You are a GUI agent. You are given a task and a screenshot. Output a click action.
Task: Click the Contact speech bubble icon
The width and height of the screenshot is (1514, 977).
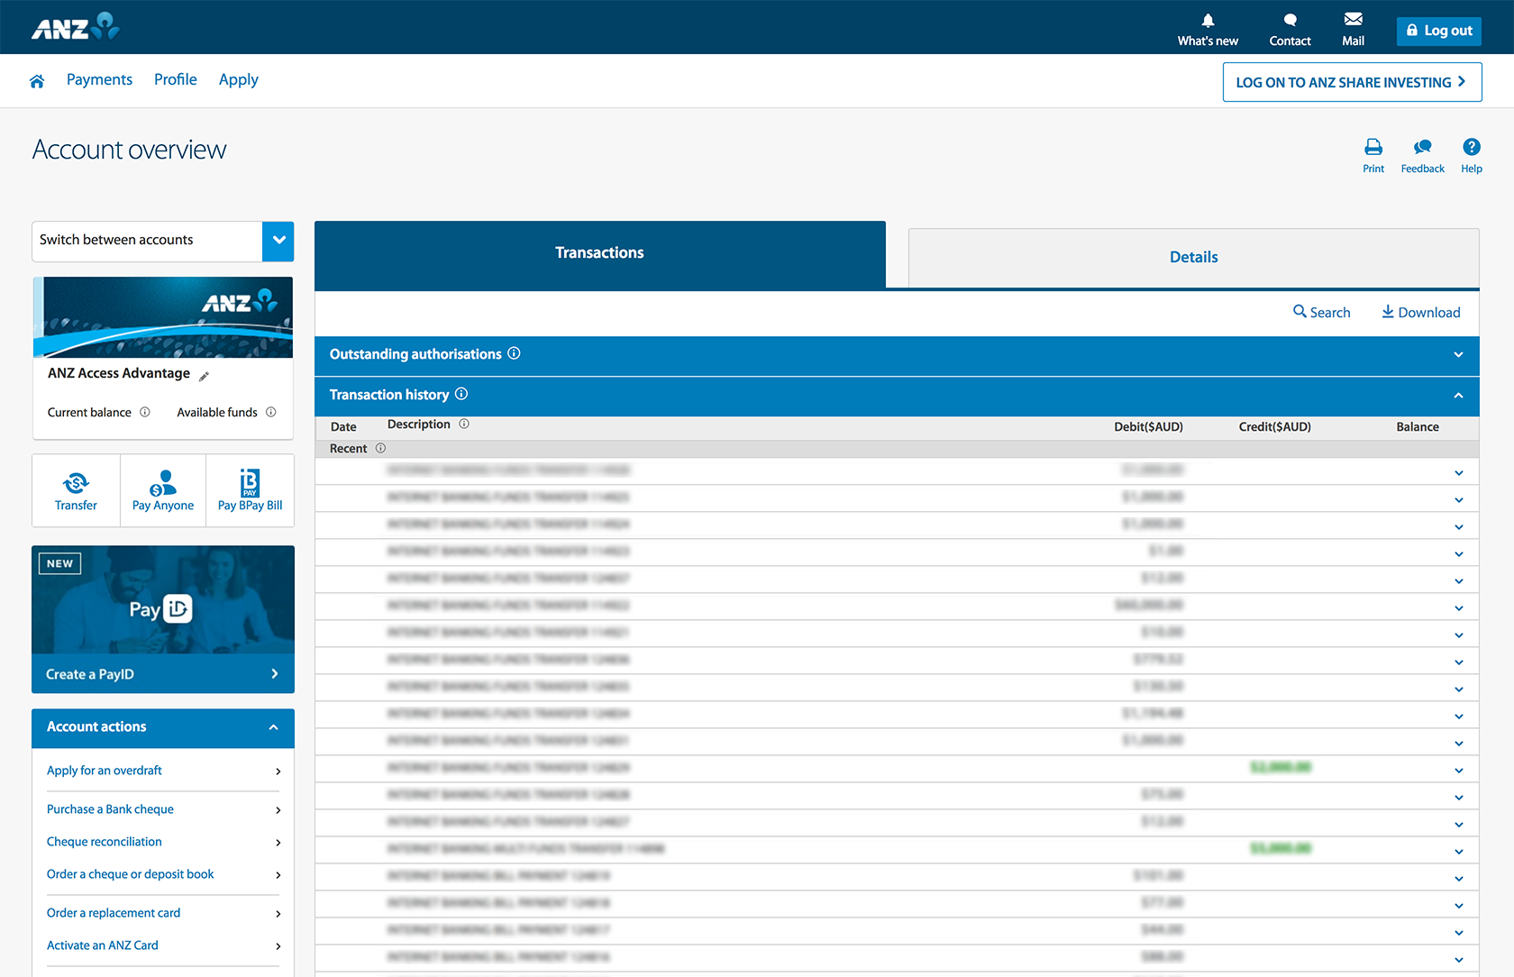(x=1289, y=21)
